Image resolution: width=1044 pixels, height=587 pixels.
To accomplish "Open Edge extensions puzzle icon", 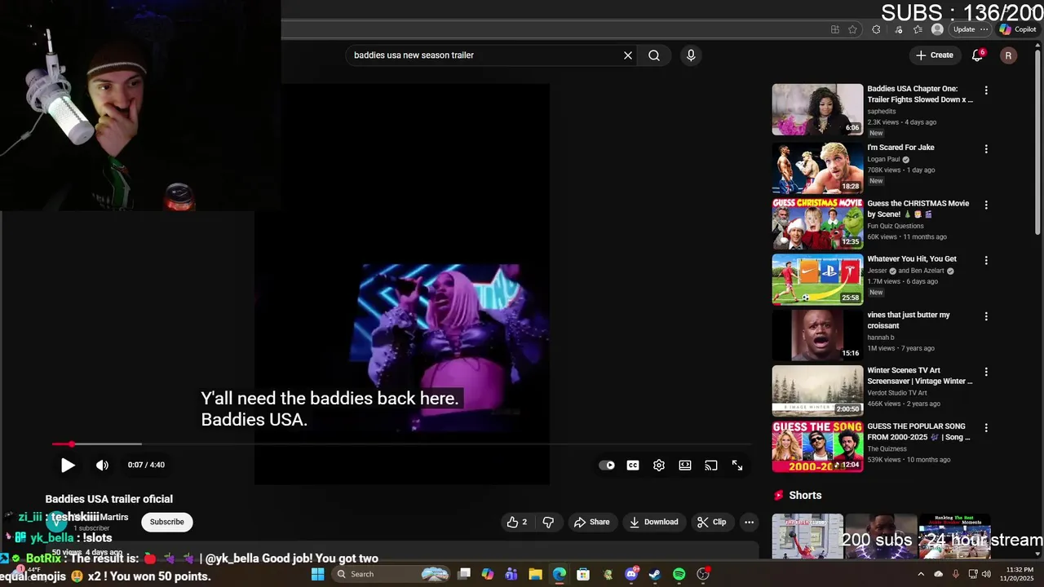I will [x=876, y=29].
